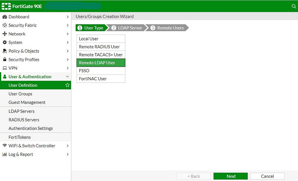The width and height of the screenshot is (298, 181).
Task: Choose Remote TACACS+ User type
Action: (101, 55)
